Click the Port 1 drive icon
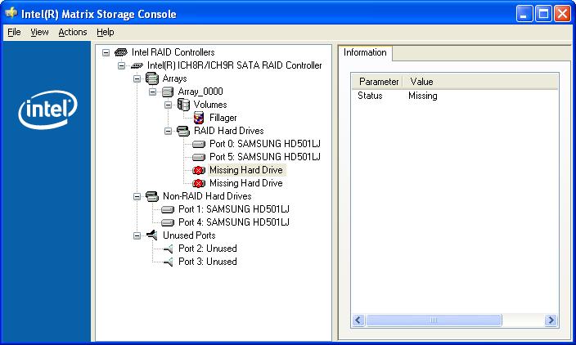The width and height of the screenshot is (576, 345). point(168,209)
